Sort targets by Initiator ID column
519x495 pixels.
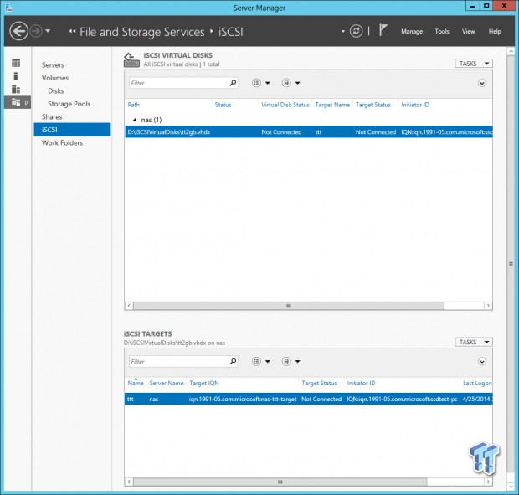(x=361, y=383)
